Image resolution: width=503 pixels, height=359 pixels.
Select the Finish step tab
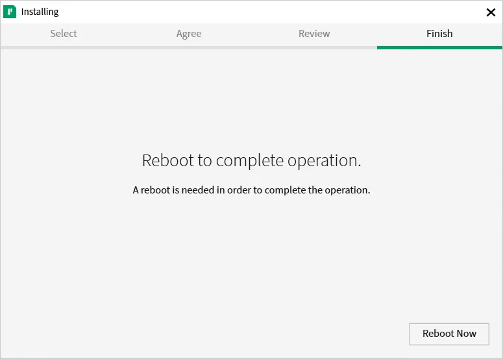pyautogui.click(x=439, y=34)
